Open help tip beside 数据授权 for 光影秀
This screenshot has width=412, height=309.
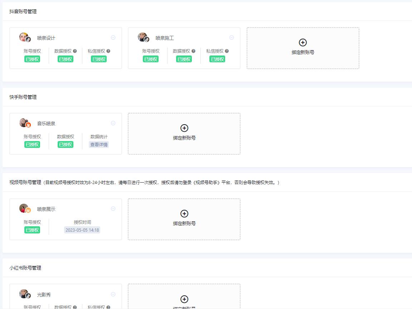pos(75,307)
